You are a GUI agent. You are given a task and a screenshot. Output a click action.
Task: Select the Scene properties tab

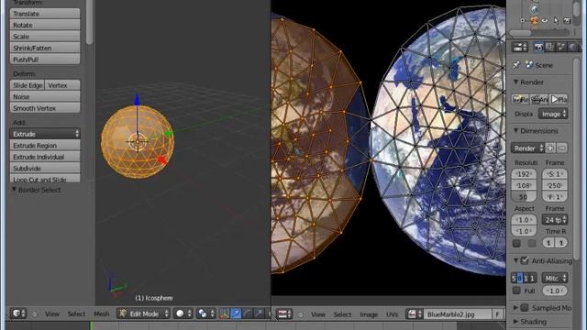561,47
